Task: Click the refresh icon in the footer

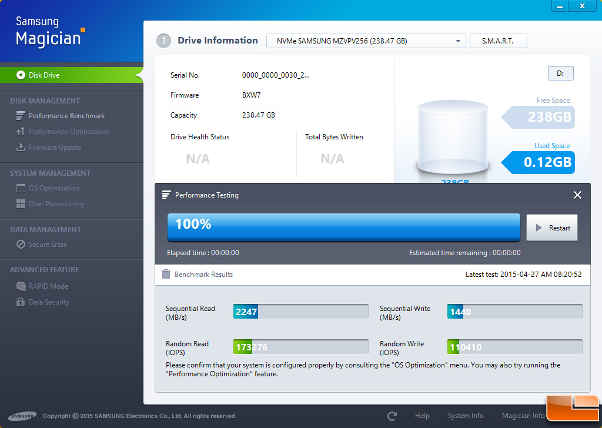Action: click(392, 416)
